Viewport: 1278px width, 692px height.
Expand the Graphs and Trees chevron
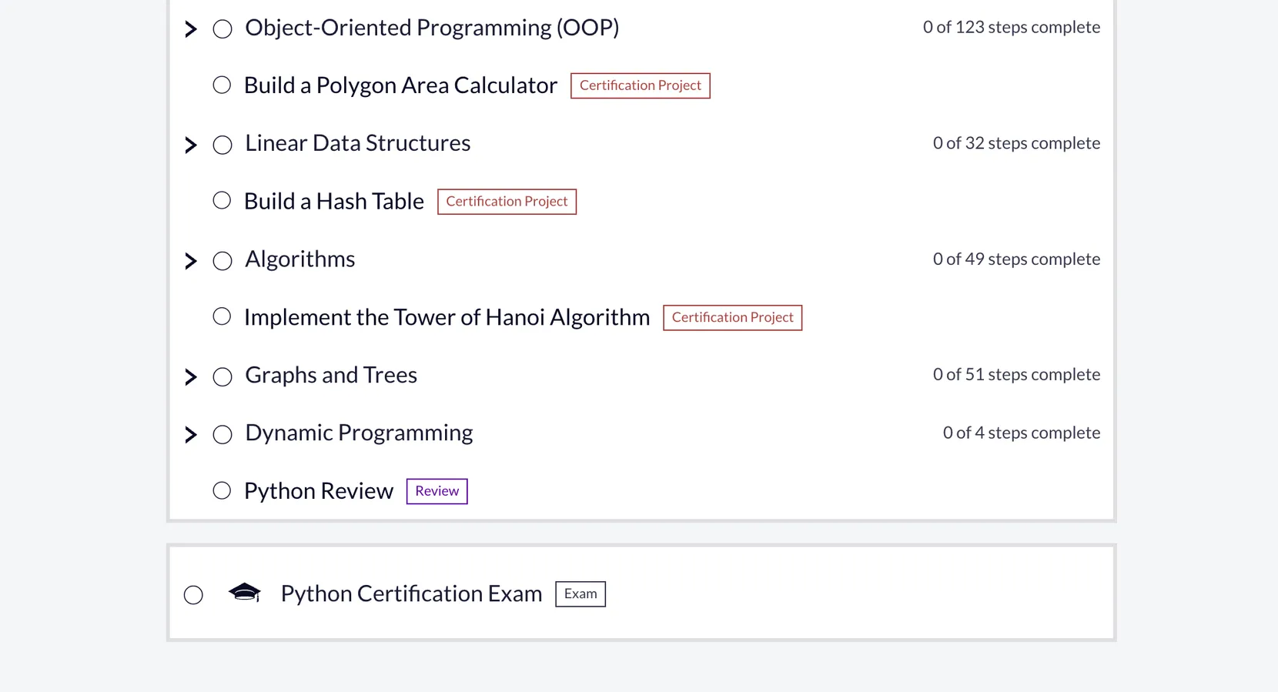coord(191,376)
